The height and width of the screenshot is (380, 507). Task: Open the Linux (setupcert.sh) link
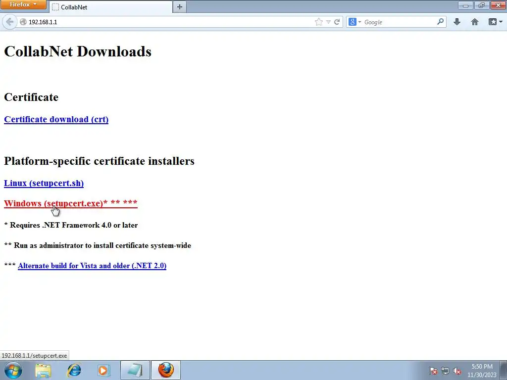[x=44, y=183]
